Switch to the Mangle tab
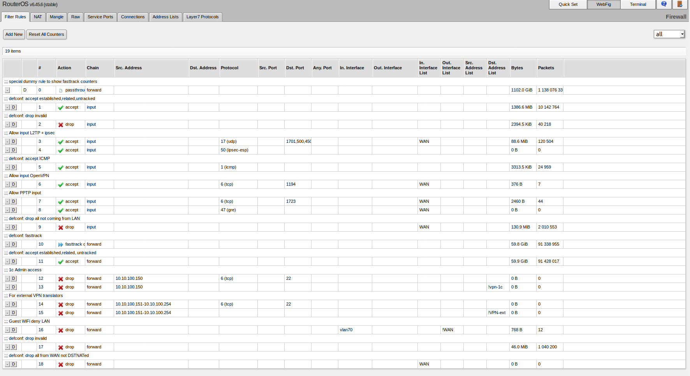This screenshot has width=690, height=376. tap(56, 17)
